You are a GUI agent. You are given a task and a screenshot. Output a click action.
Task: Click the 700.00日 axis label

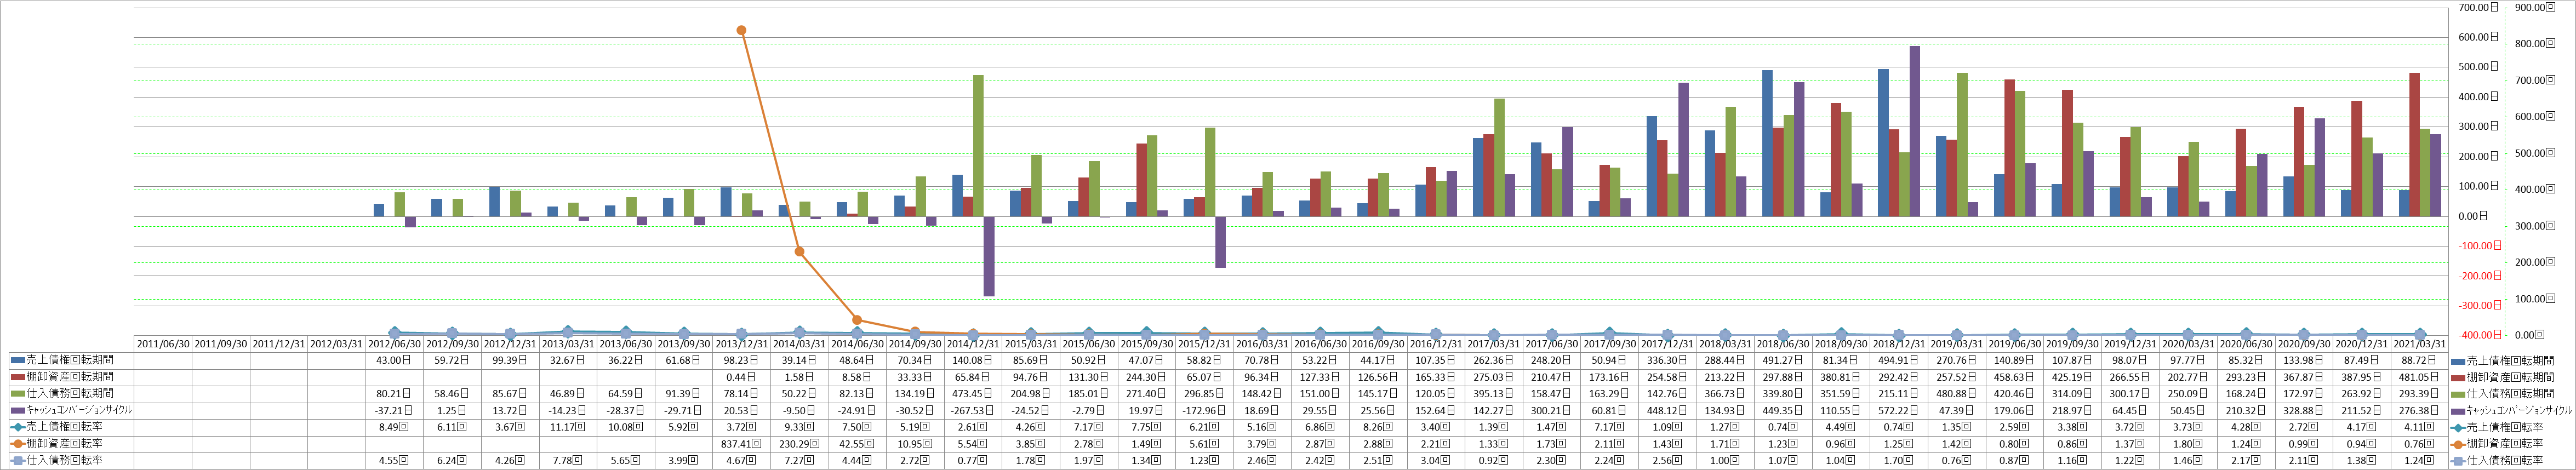pyautogui.click(x=2478, y=7)
